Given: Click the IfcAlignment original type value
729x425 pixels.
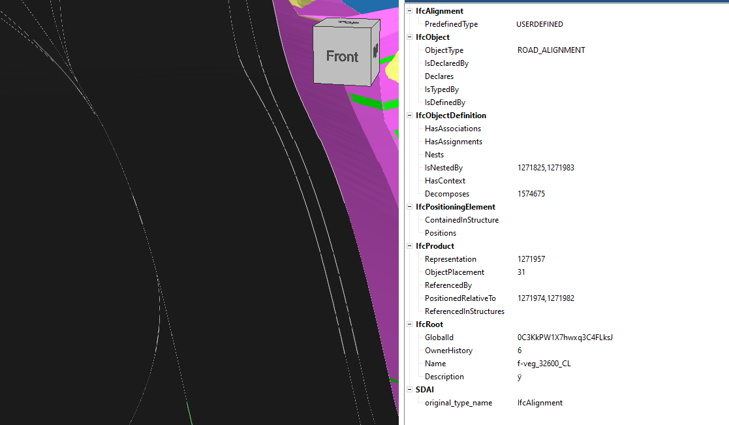Looking at the screenshot, I should point(540,403).
